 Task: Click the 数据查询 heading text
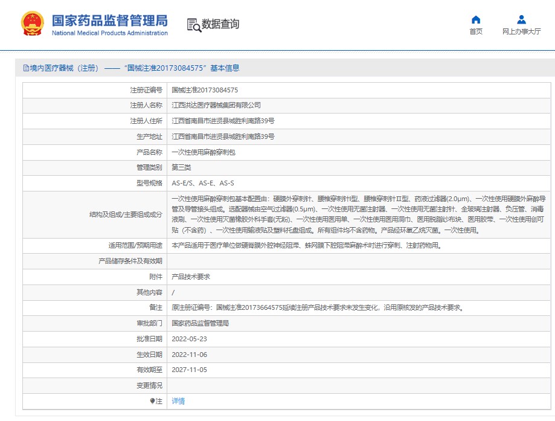pyautogui.click(x=220, y=24)
